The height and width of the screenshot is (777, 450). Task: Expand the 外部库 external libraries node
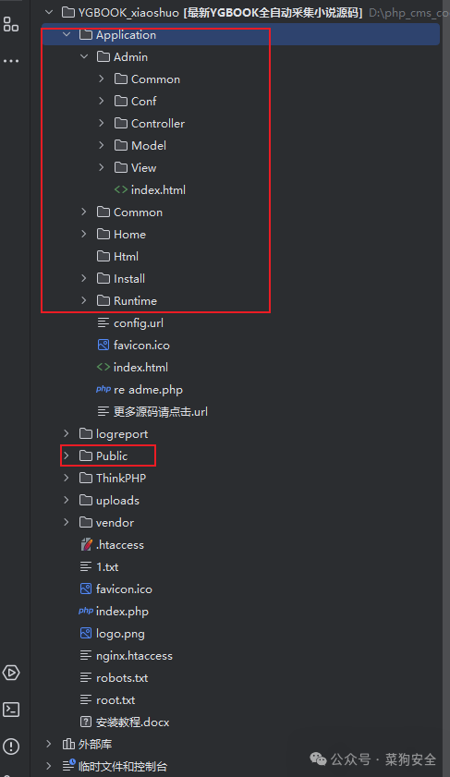[49, 744]
